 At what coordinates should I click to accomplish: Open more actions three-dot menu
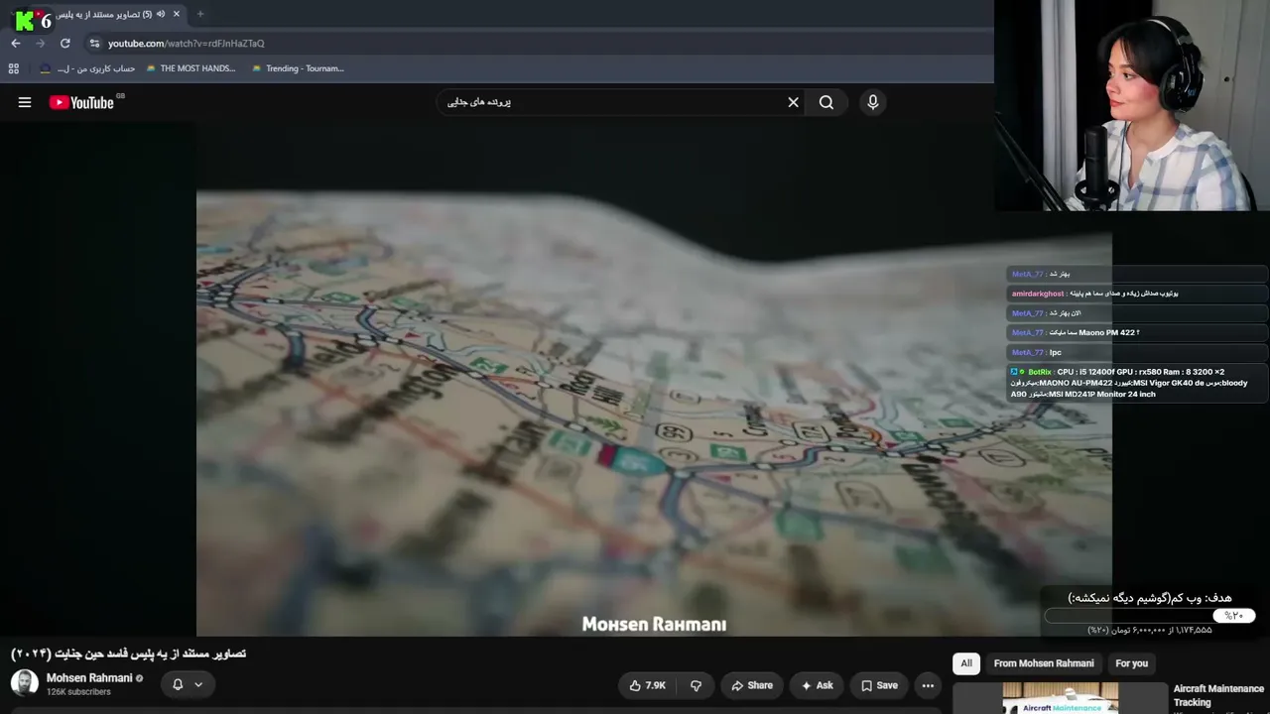(928, 685)
